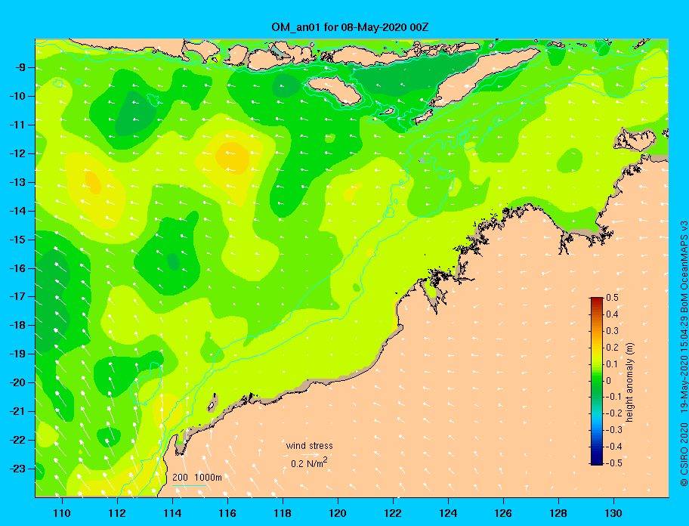
Task: Click latitude axis label -10
Action: pyautogui.click(x=17, y=96)
